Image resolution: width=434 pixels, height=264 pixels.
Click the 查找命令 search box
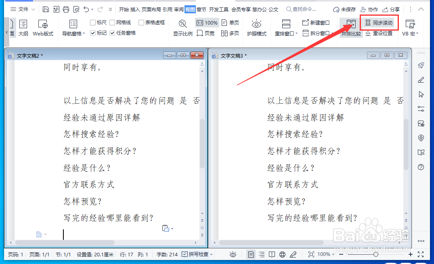tap(301, 9)
